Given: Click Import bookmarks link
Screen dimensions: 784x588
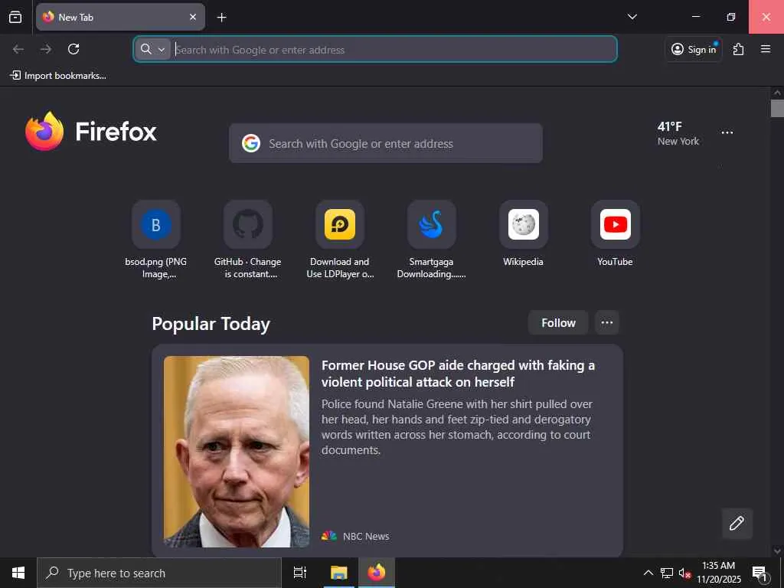Looking at the screenshot, I should (x=58, y=76).
